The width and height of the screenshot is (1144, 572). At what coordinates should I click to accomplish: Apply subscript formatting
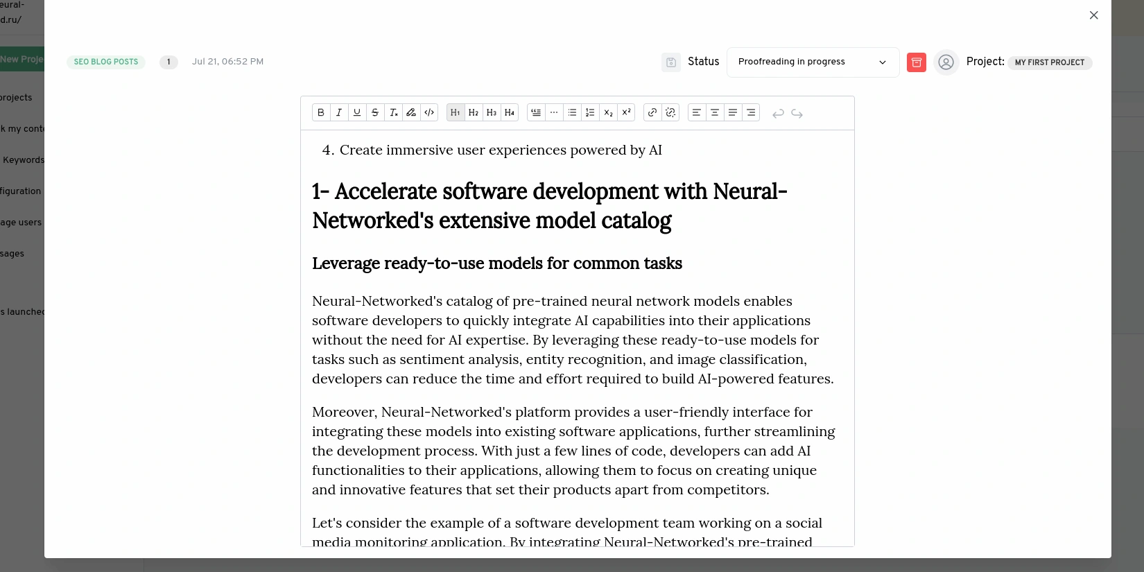pyautogui.click(x=608, y=112)
